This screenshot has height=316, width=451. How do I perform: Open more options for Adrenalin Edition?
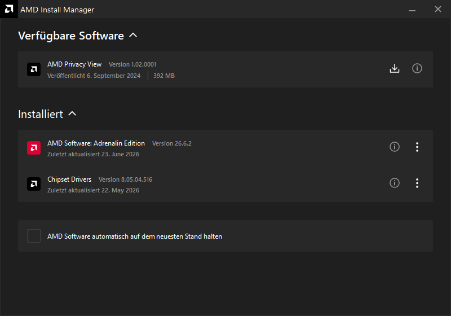click(417, 147)
